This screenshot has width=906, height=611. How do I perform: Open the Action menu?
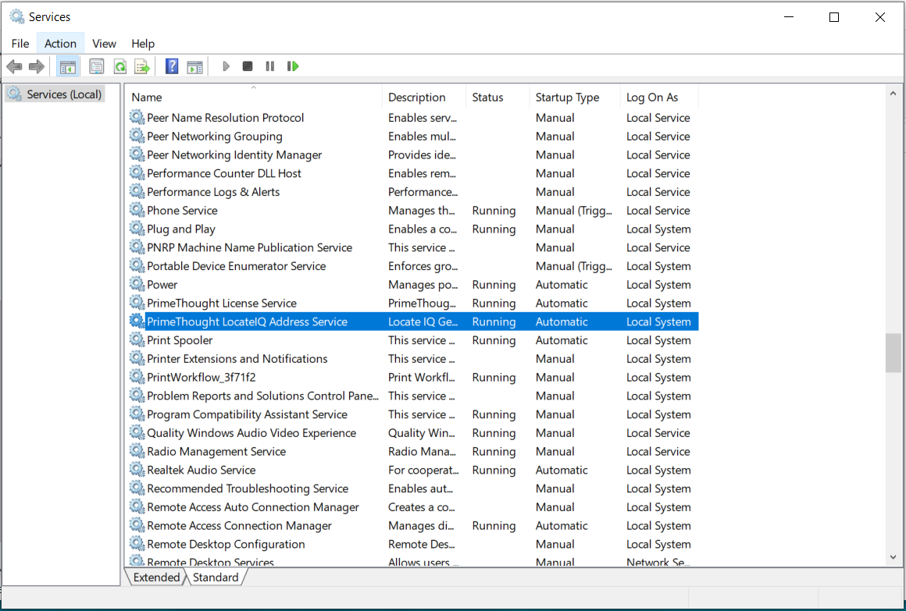60,44
